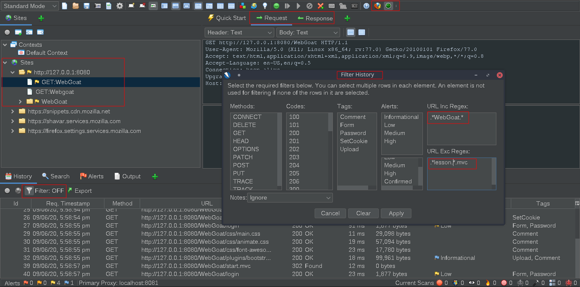Toggle the full layout toolbar button
Viewport: 580px width, 287px height.
point(186,6)
